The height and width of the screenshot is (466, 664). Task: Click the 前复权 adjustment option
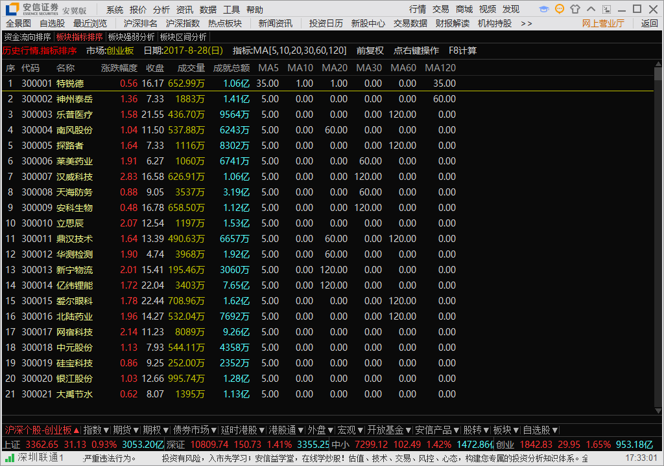370,50
